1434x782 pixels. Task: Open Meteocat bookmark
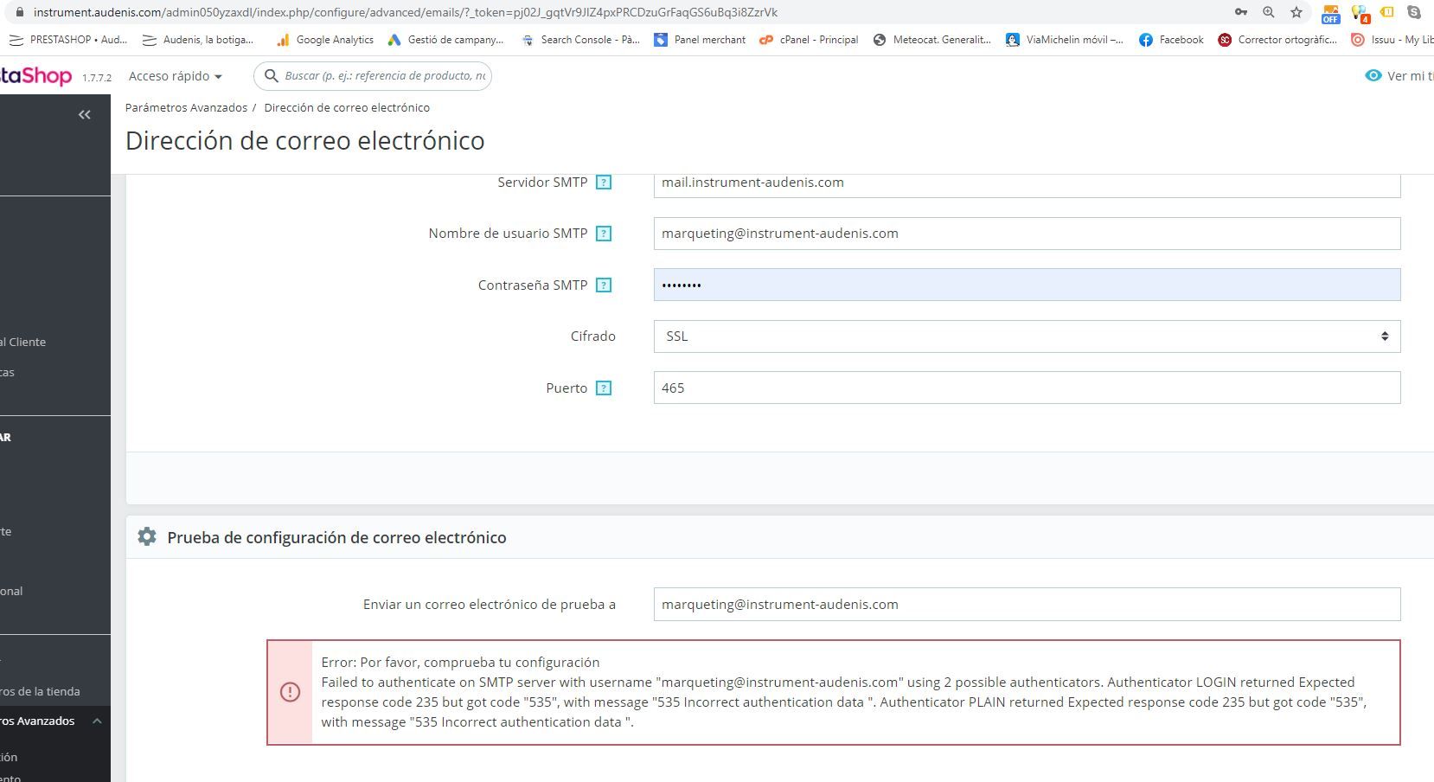pyautogui.click(x=932, y=40)
